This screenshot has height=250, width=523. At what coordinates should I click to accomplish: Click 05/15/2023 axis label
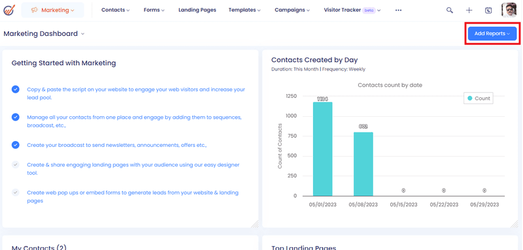[x=403, y=204]
